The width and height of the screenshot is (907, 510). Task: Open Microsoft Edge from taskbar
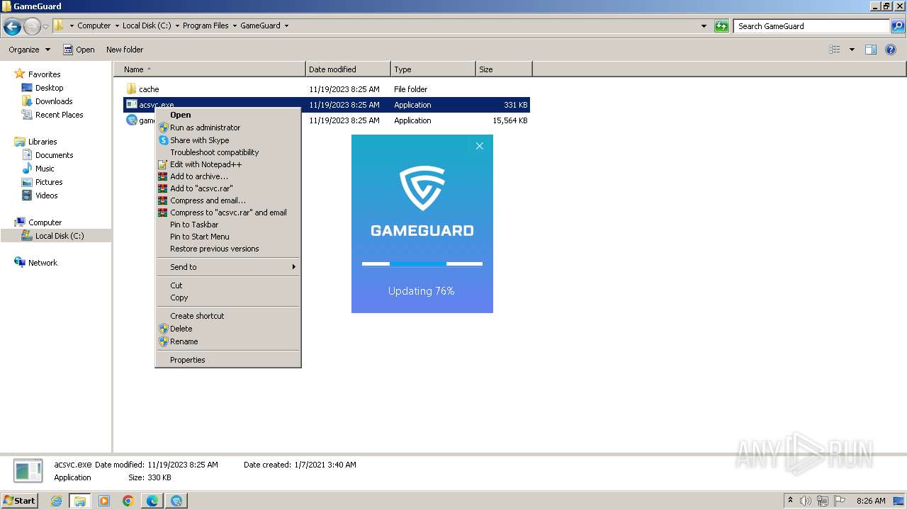(152, 501)
